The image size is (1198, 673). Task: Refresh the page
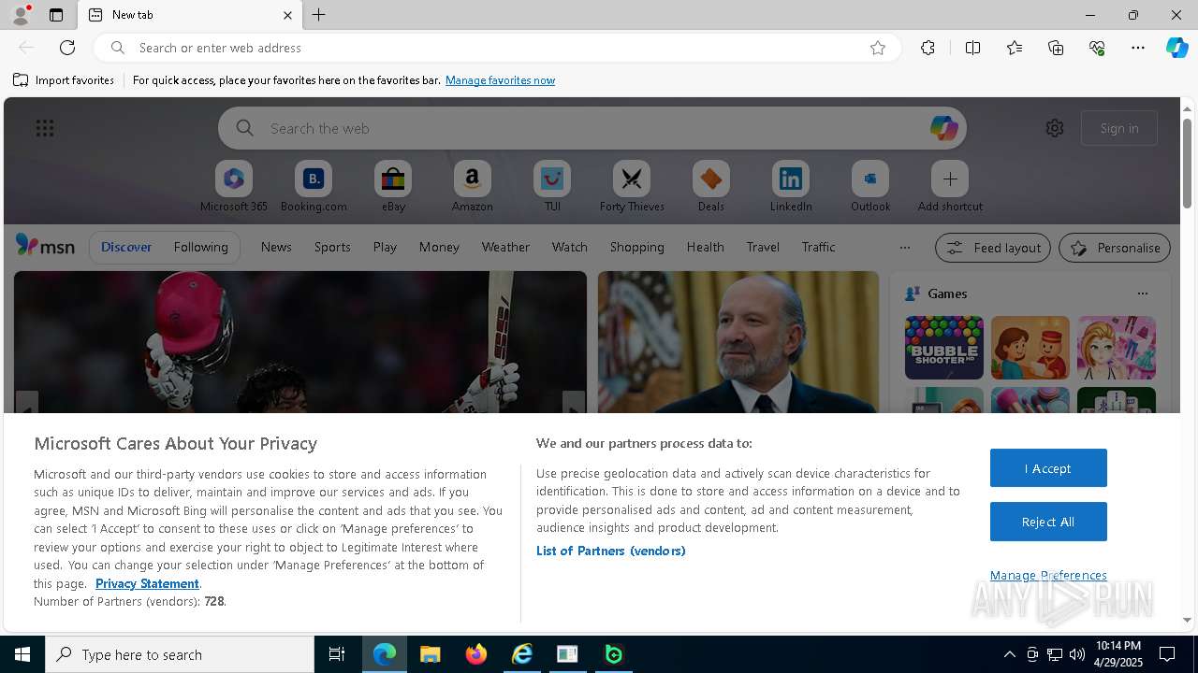(x=67, y=48)
